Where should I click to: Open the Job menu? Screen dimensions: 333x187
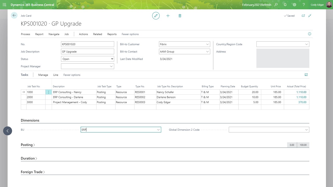[67, 34]
